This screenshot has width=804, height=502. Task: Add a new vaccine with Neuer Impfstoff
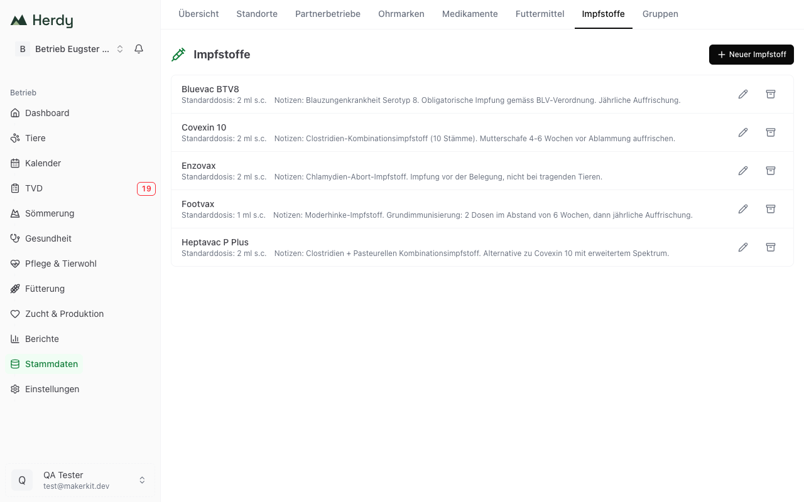pos(751,55)
